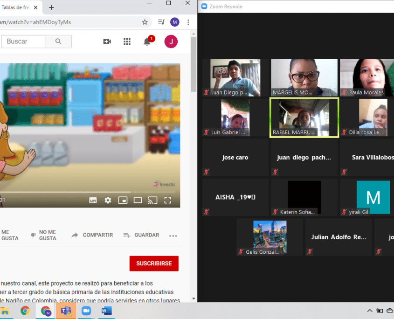
Task: Switch video to miniplayer mode
Action: (123, 201)
